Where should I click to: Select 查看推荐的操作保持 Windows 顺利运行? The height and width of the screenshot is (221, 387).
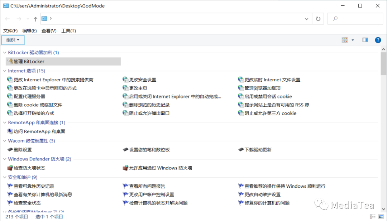tap(285, 186)
